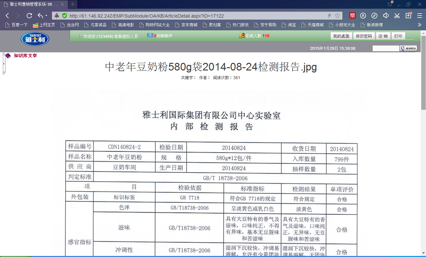Bookmark this page with the star icon
The image size is (426, 257).
pyautogui.click(x=337, y=16)
